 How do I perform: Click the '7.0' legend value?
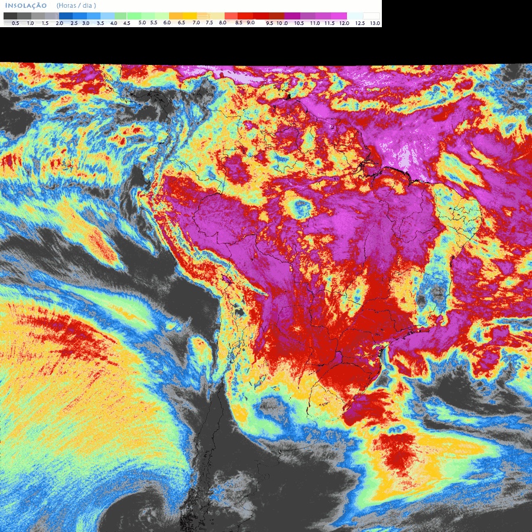tap(196, 22)
